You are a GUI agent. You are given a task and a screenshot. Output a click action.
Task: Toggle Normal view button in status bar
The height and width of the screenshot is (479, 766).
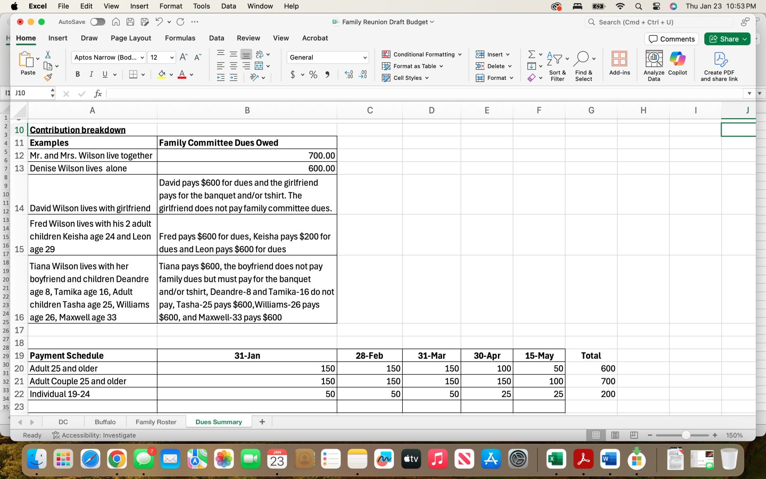coord(596,435)
